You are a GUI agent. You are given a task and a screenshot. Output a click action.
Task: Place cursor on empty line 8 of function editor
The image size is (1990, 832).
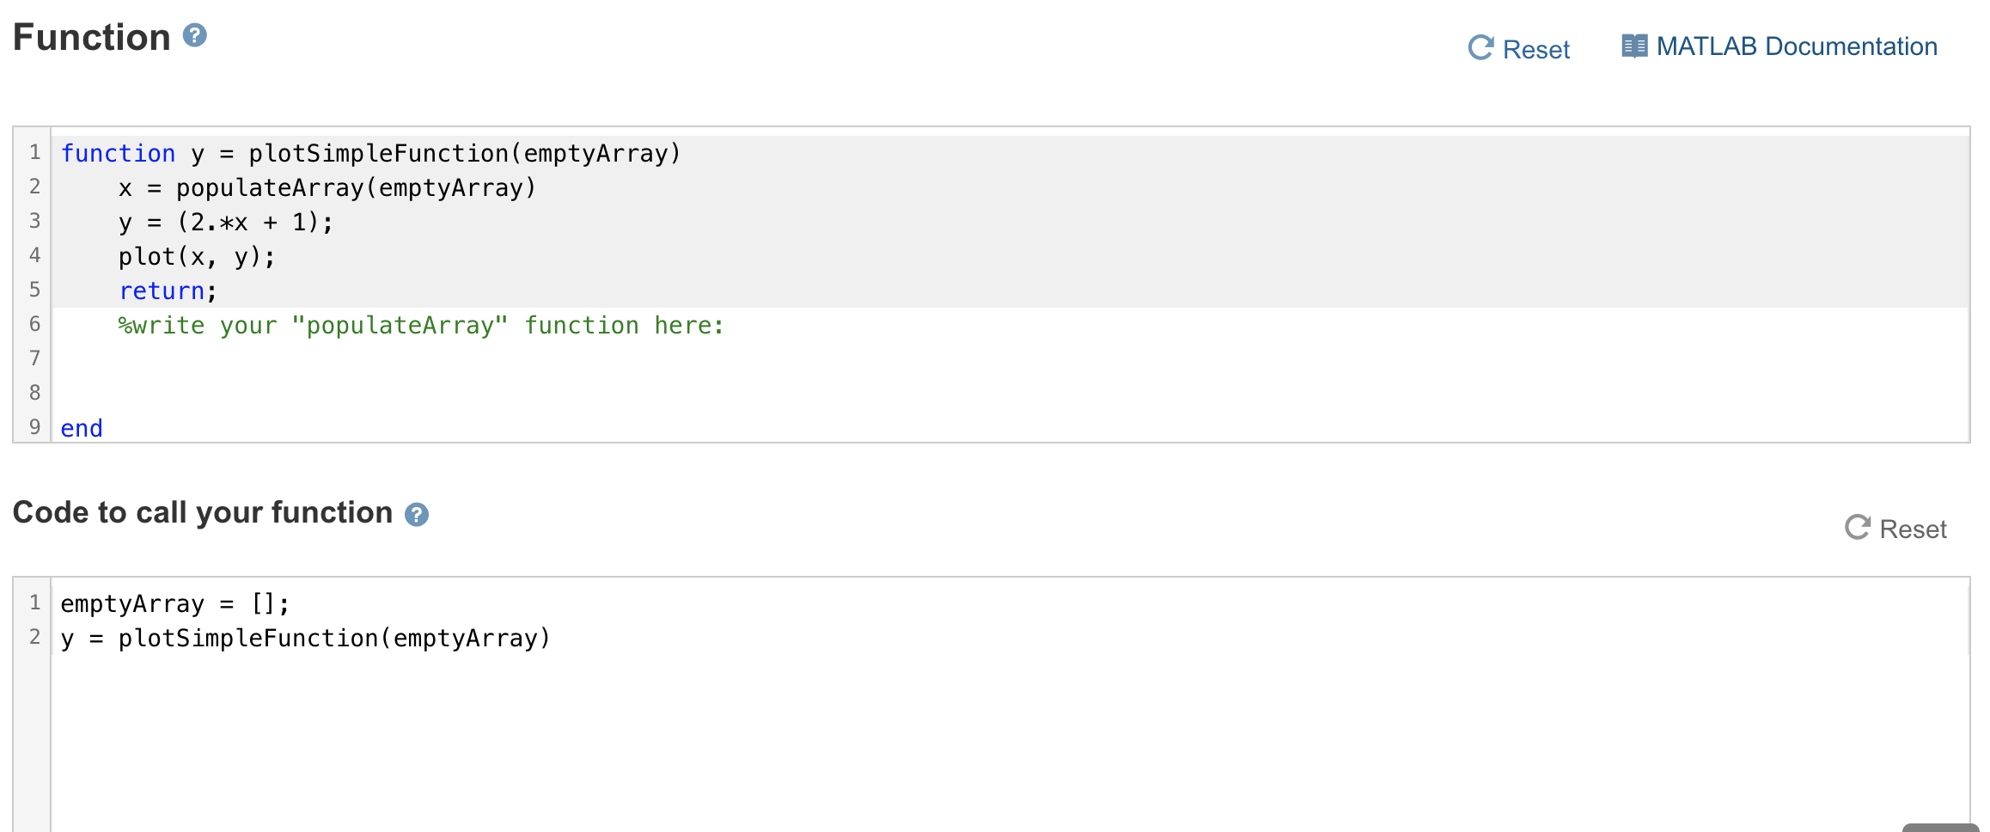[x=1010, y=394]
